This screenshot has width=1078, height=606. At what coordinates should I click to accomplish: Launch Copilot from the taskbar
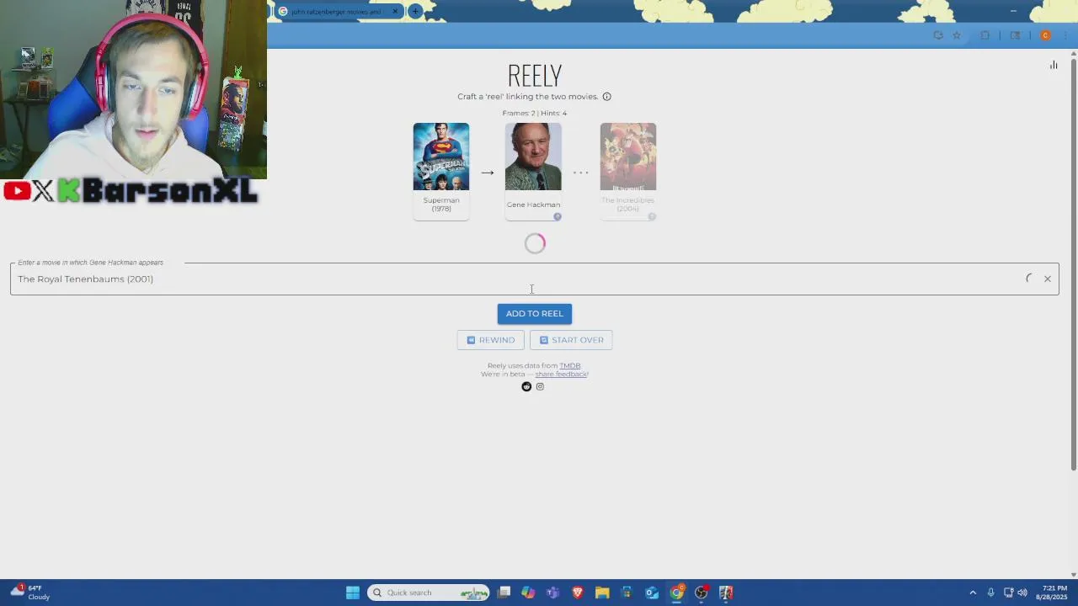click(528, 593)
